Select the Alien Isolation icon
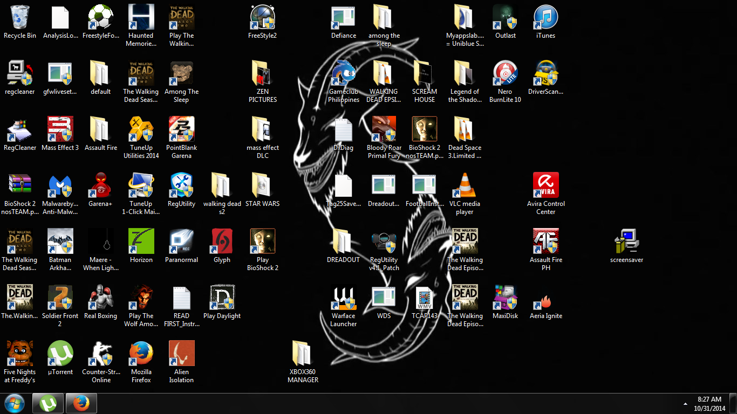Viewport: 737px width, 414px height. 182,354
